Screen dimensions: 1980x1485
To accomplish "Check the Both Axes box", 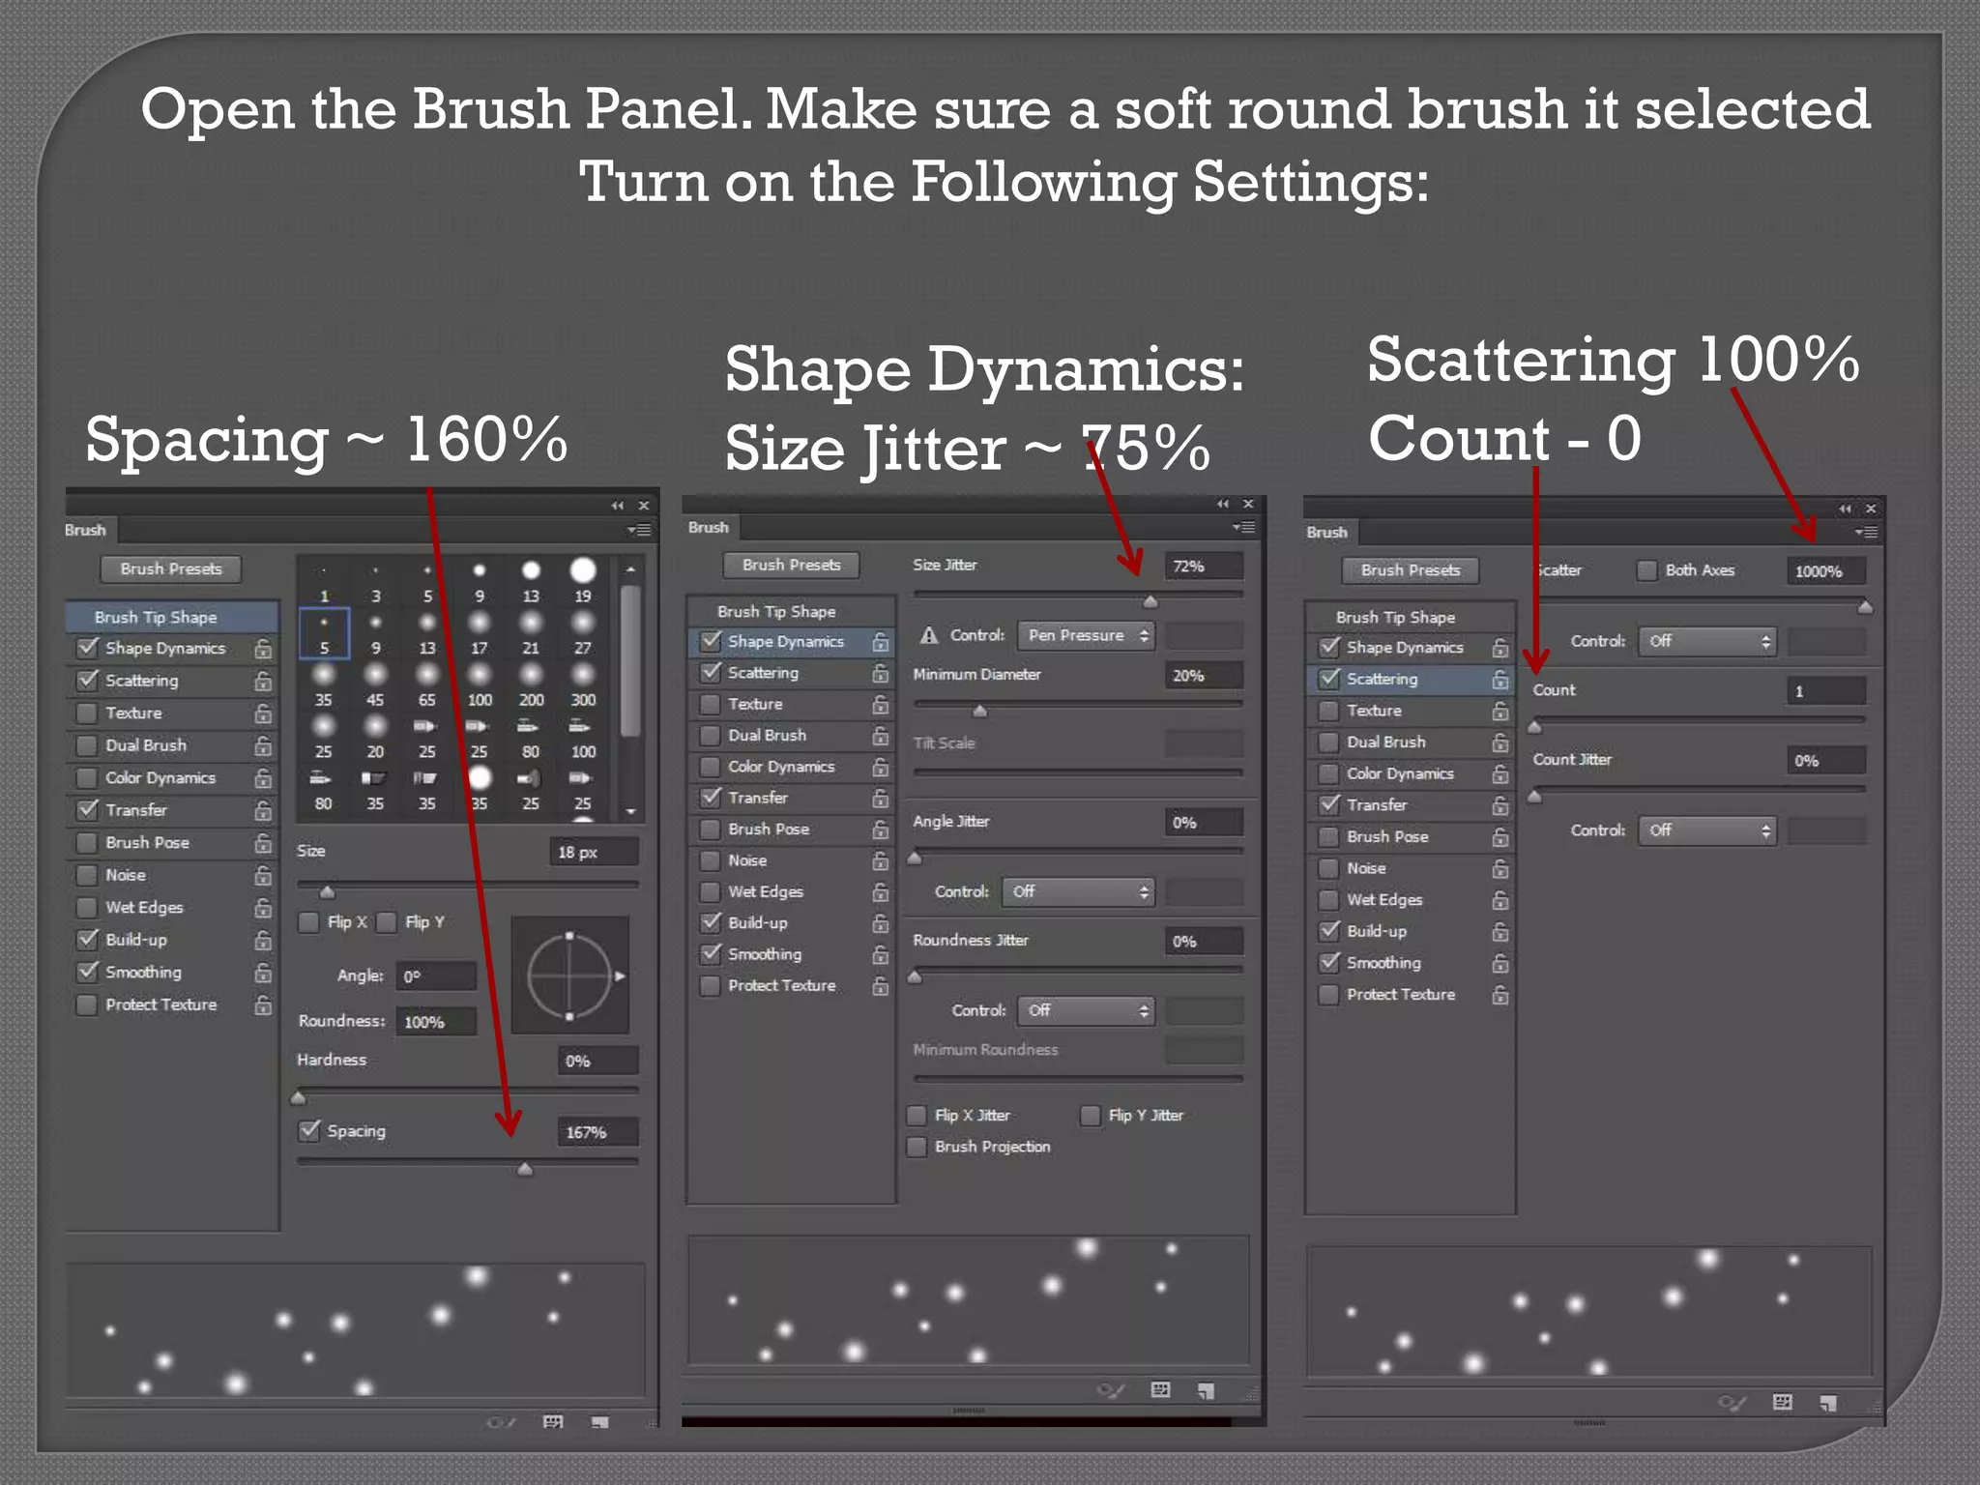I will tap(1647, 570).
